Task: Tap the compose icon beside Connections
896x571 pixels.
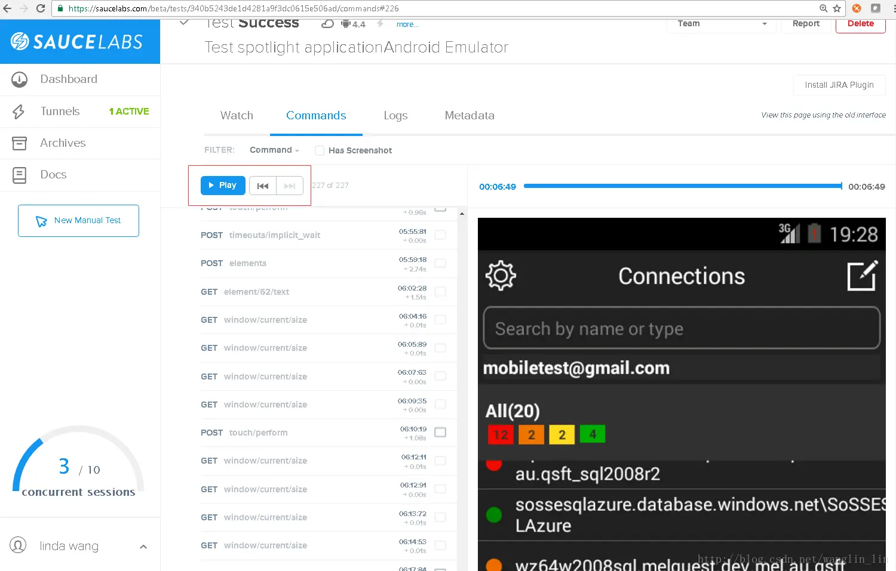Action: [x=863, y=276]
